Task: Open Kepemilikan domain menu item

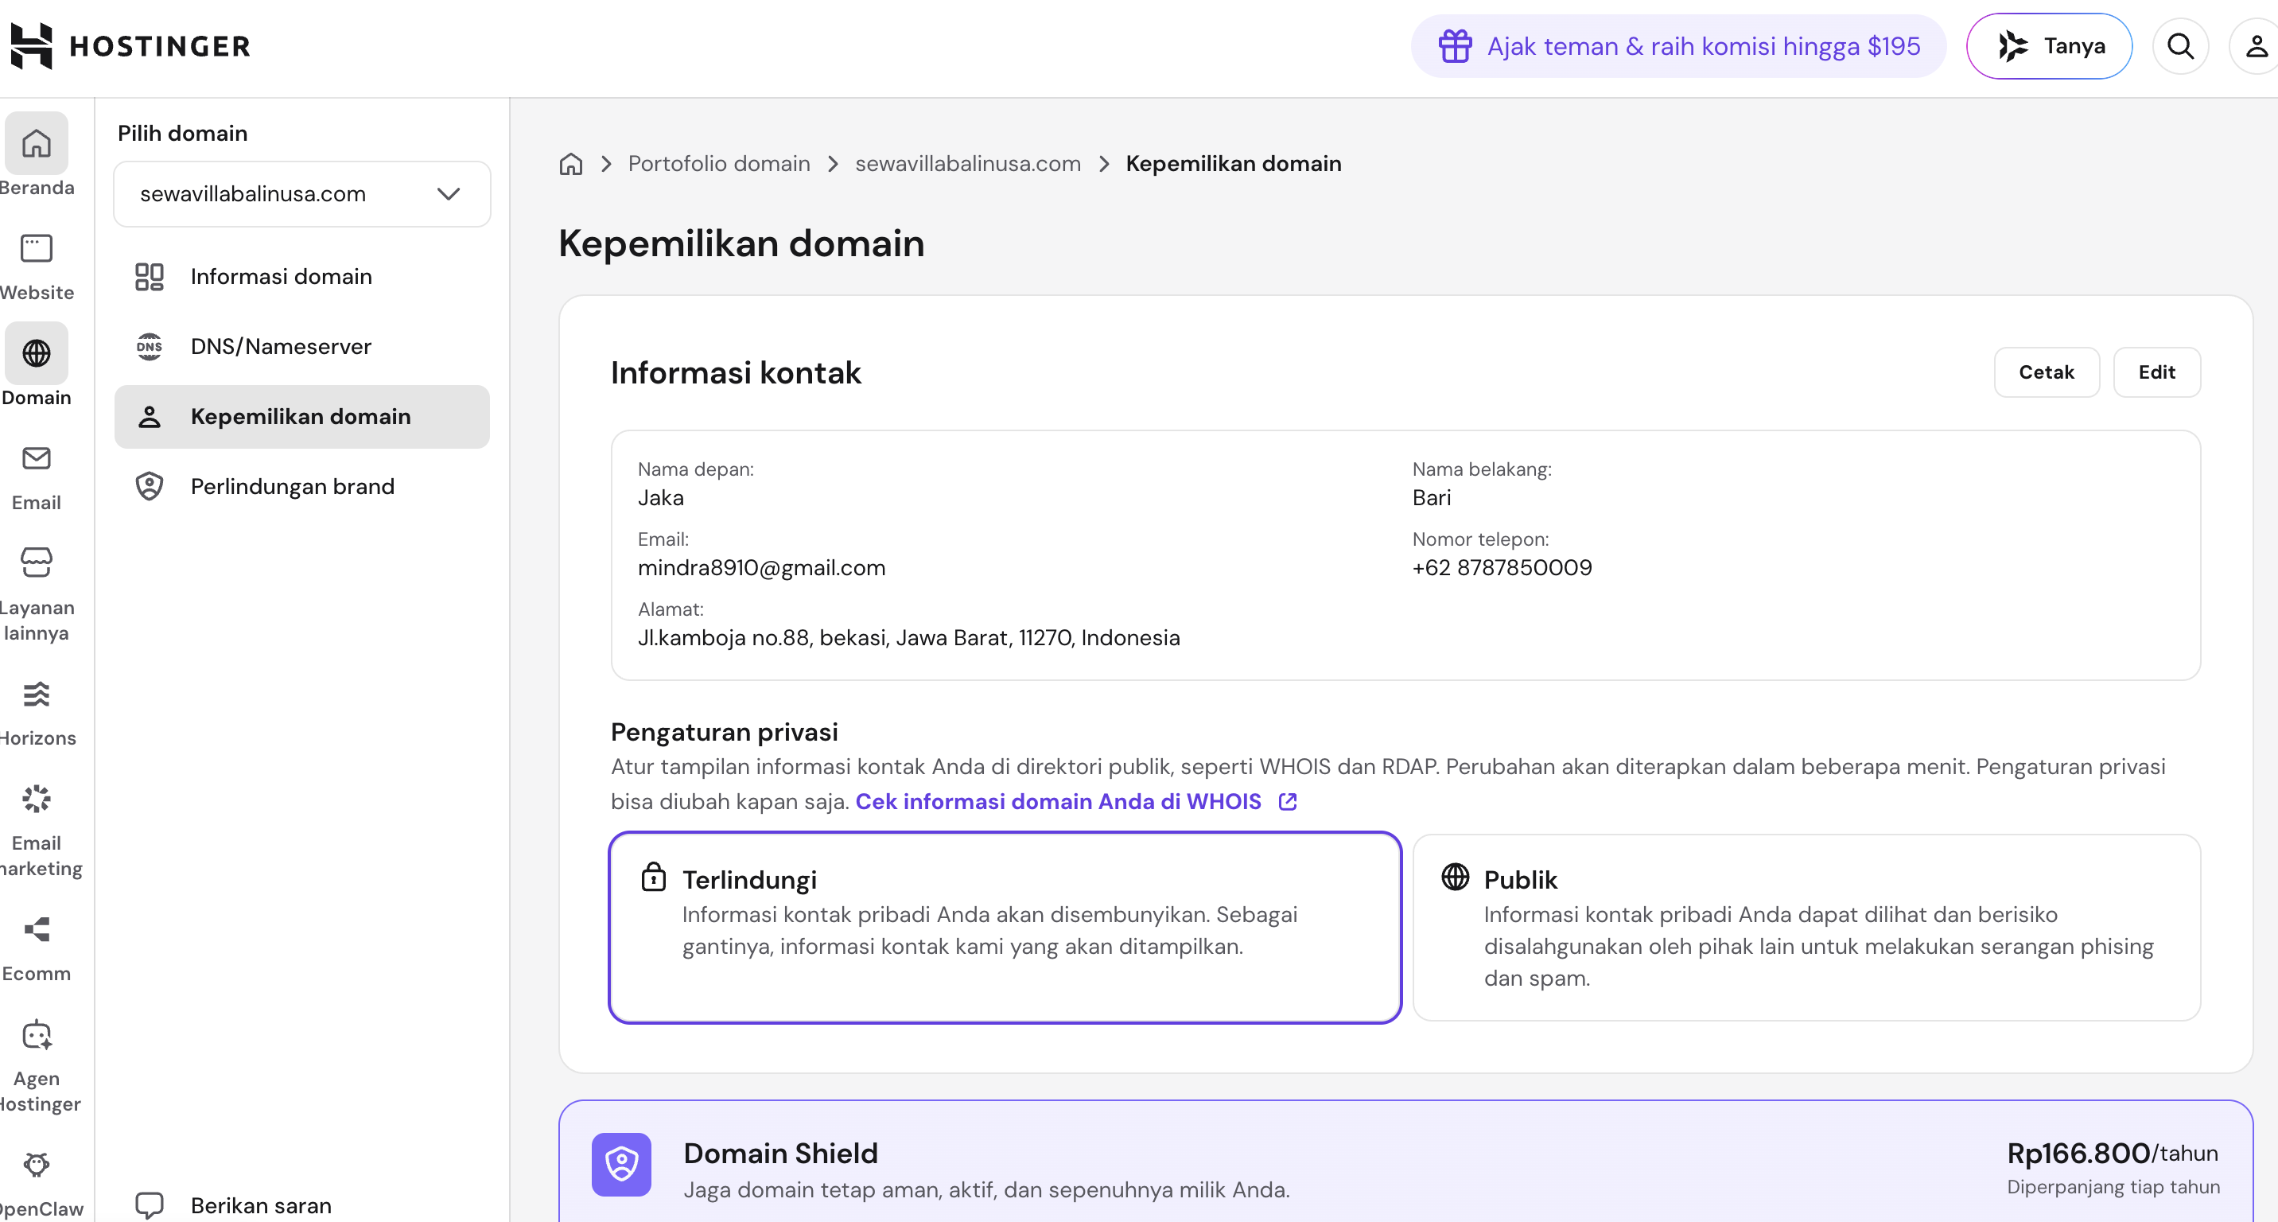Action: tap(301, 416)
